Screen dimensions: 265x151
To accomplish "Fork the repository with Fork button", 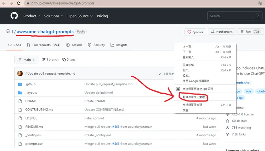I will point(250,32).
